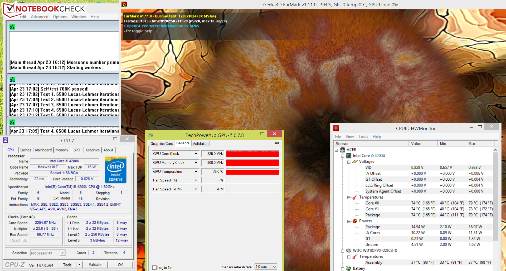The height and width of the screenshot is (271, 506).
Task: Open the About tab in CPU-Z
Action: 108,150
